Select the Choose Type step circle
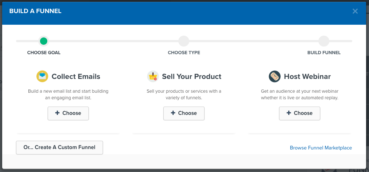 (x=184, y=41)
